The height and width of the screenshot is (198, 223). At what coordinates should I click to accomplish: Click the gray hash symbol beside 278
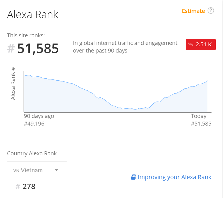coord(18,186)
